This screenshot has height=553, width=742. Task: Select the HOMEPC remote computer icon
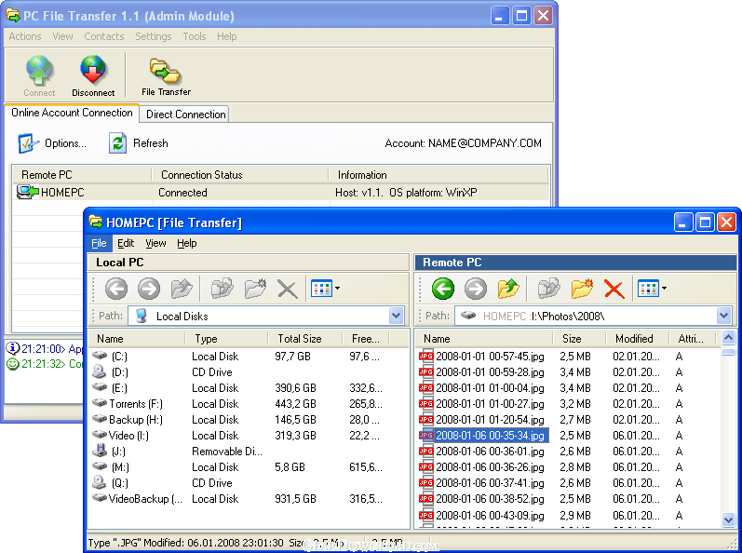tap(27, 192)
